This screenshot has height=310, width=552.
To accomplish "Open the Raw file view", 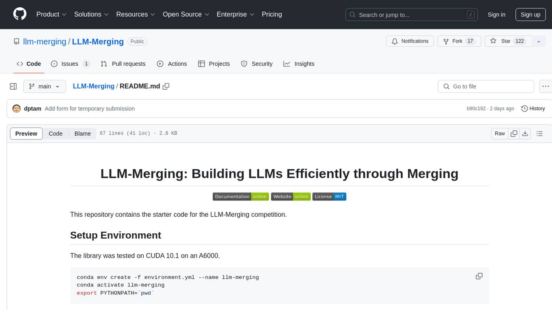I will 500,133.
